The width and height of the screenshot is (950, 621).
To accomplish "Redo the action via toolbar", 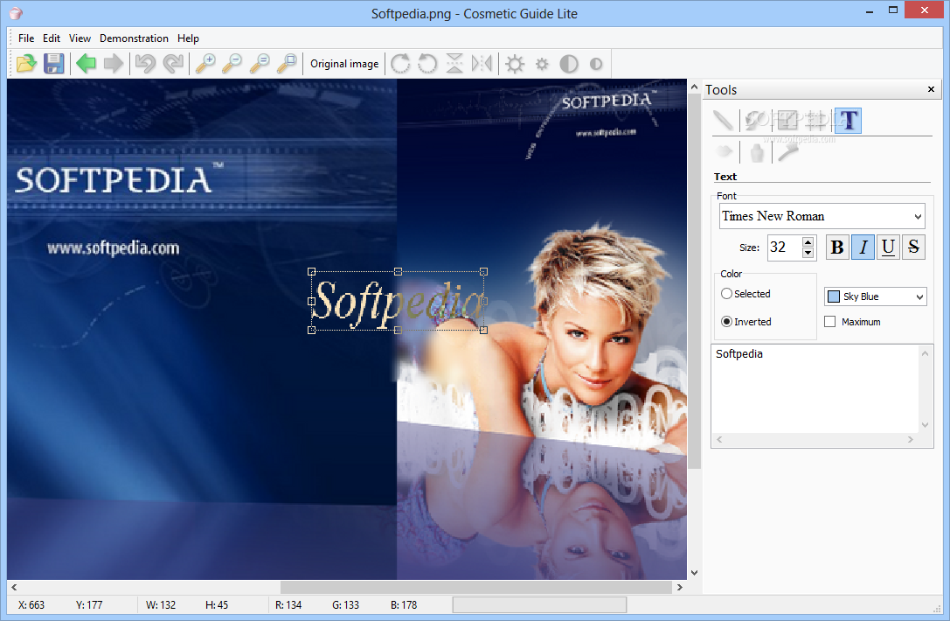I will [173, 64].
